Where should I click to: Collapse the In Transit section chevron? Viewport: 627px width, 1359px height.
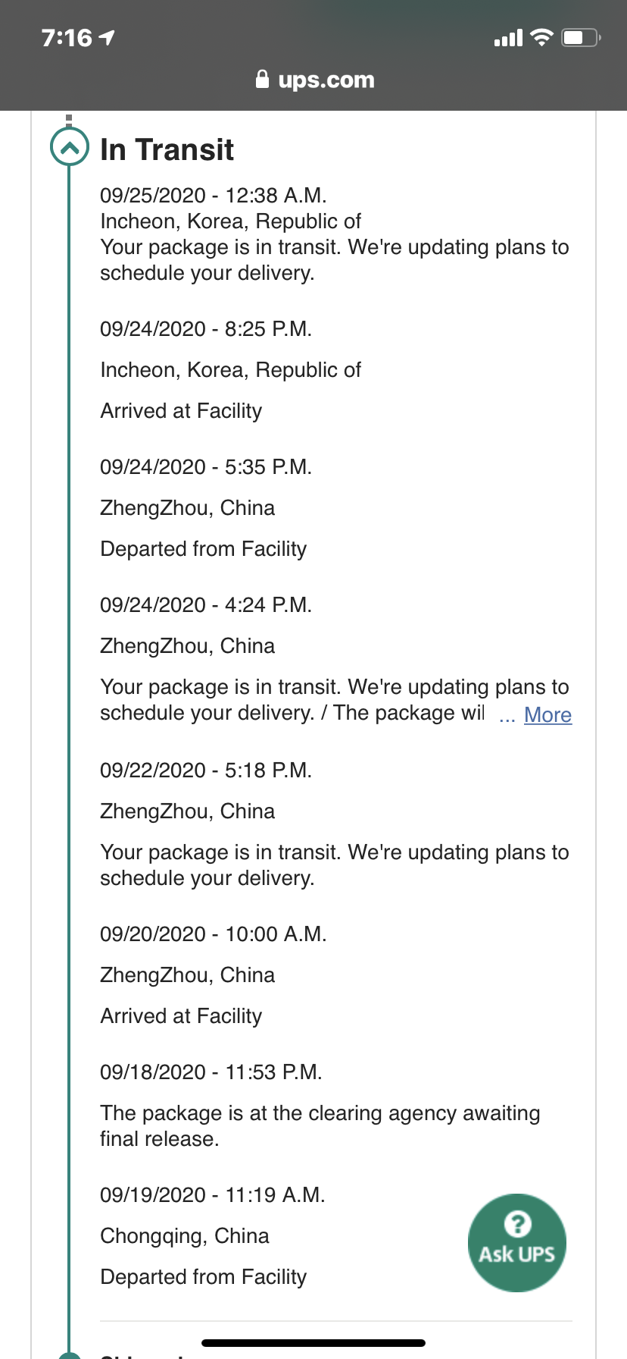[x=70, y=148]
